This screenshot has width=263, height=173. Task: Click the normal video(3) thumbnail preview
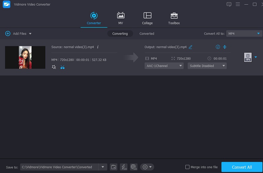pyautogui.click(x=25, y=57)
